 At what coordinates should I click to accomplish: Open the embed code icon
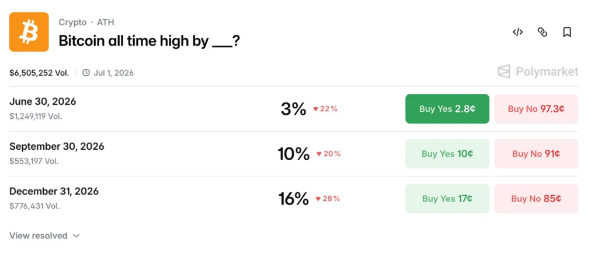tap(517, 32)
